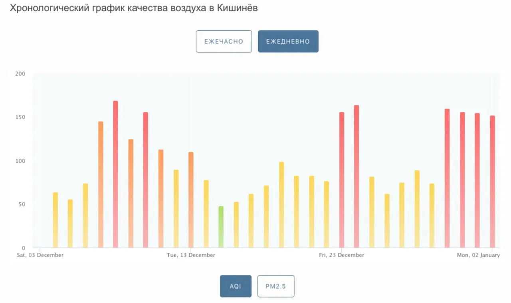Click the Mon, 02 January axis label

pyautogui.click(x=478, y=255)
